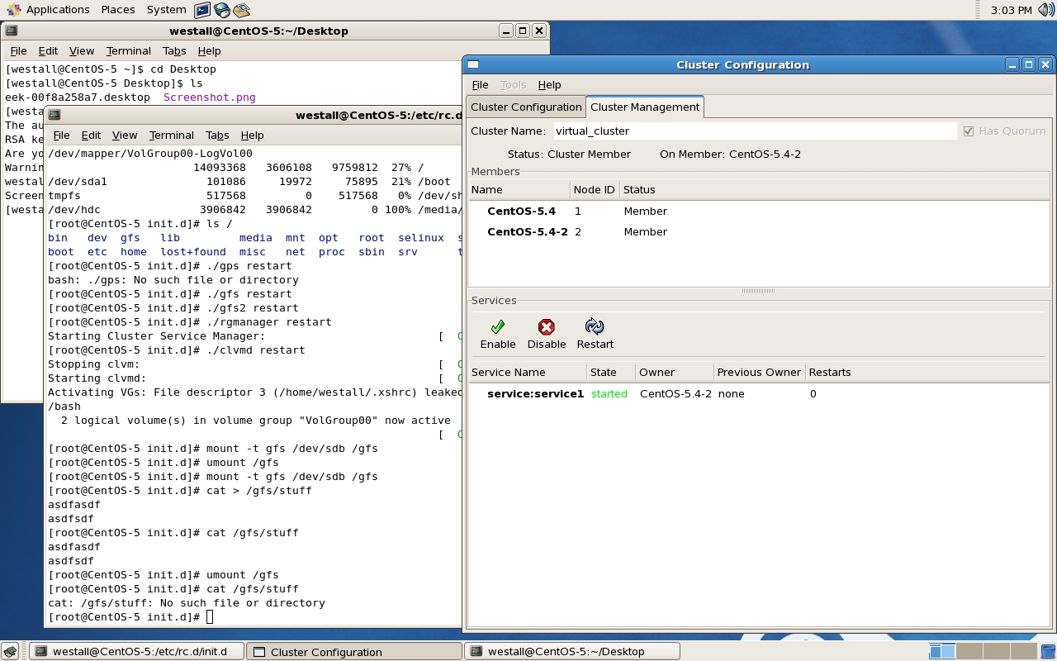Screen dimensions: 1057x661
Task: Click the trash icon in bottom panel
Action: tap(1047, 651)
